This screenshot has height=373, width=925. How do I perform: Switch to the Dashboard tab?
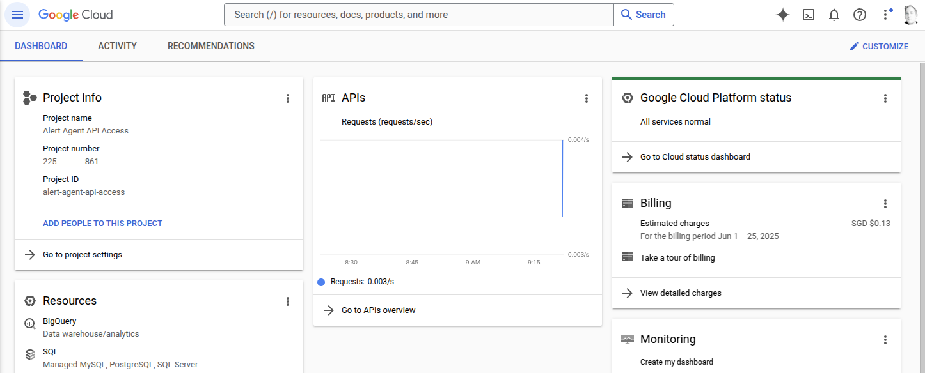coord(41,46)
